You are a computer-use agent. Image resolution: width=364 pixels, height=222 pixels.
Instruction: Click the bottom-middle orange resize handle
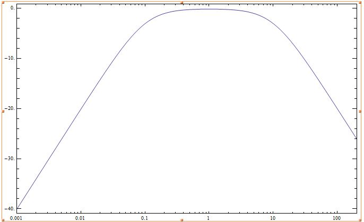(182, 219)
